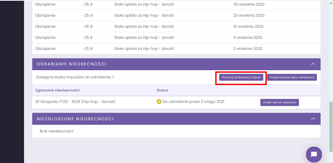Collapse the Odrabianie nieobecności section
The height and width of the screenshot is (163, 333).
pos(313,64)
